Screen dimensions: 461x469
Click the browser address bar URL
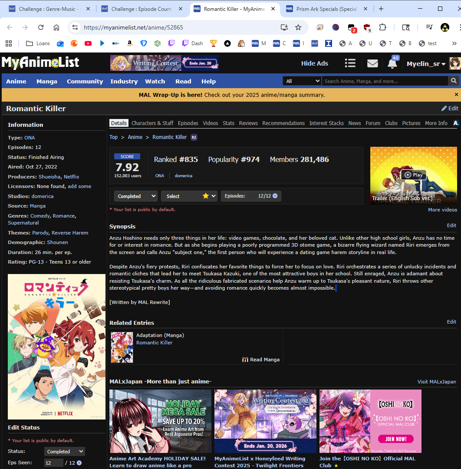(133, 27)
